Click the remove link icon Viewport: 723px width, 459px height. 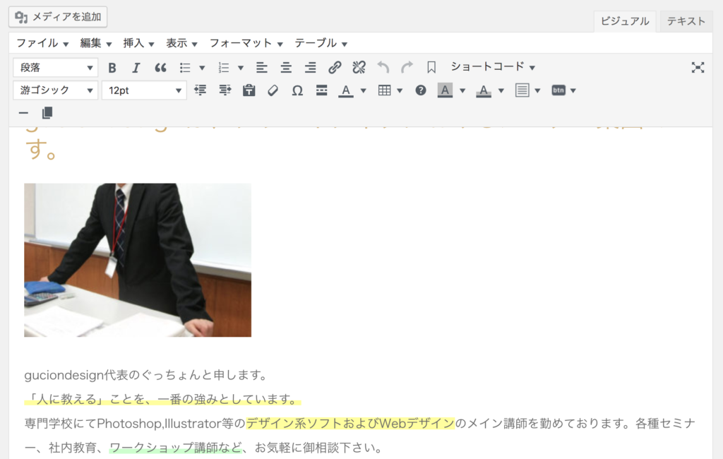(x=359, y=68)
